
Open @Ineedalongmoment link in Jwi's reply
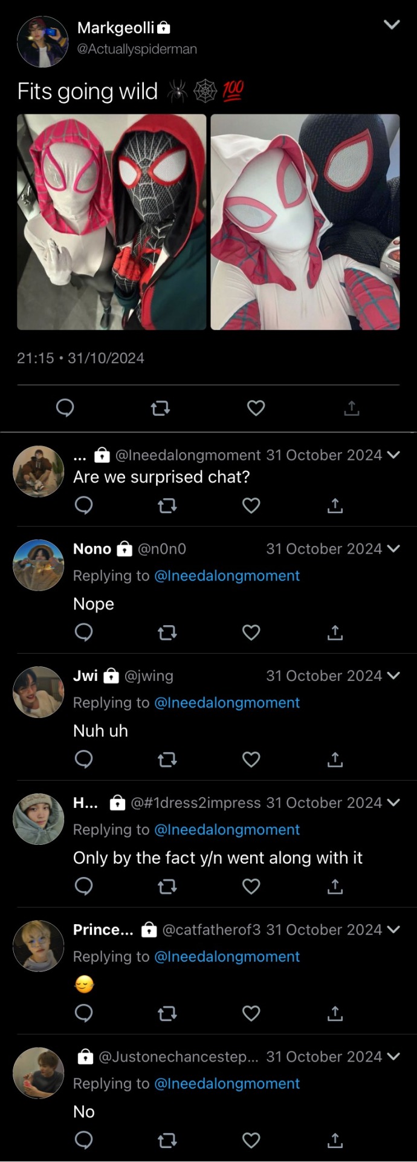[227, 703]
